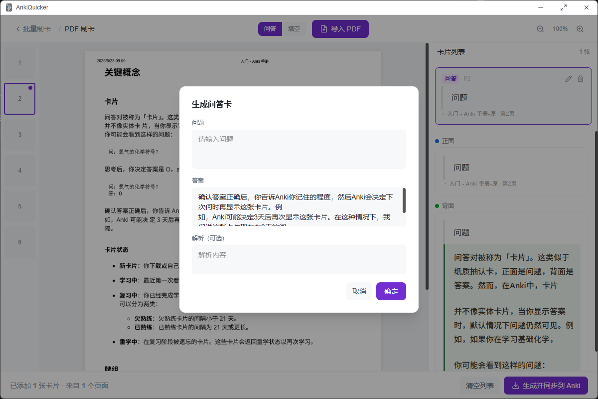
Task: Click the PDF viewer vertical scrollbar
Action: tap(427, 166)
